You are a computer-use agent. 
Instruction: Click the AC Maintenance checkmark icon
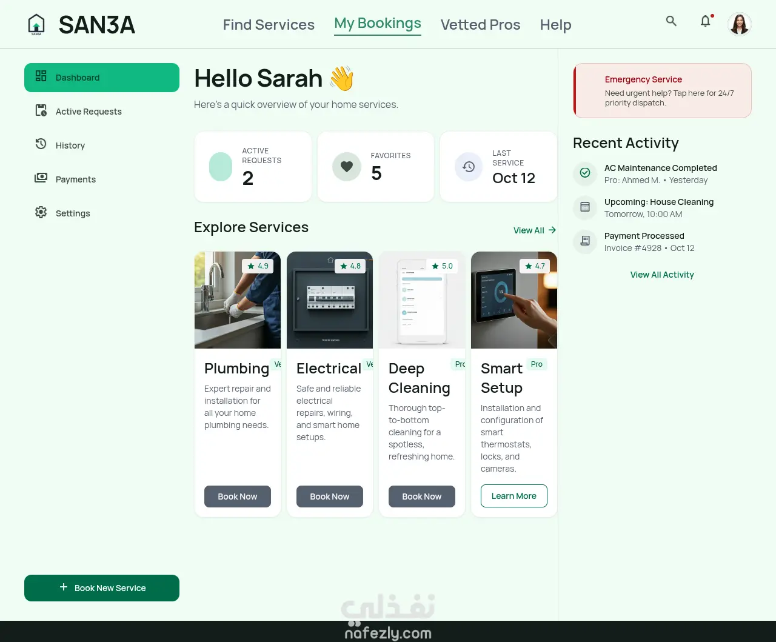[585, 173]
